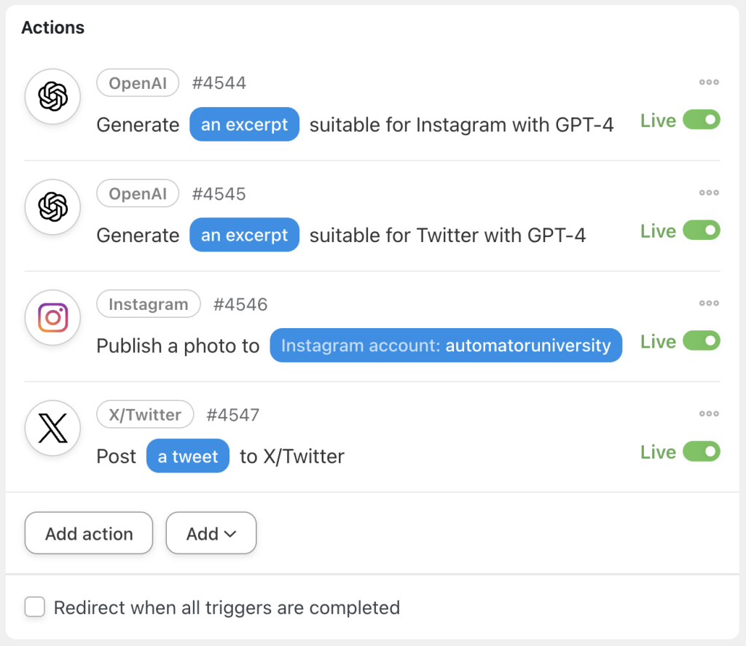Select the a tweet token pill
This screenshot has height=646, width=746.
coord(187,456)
